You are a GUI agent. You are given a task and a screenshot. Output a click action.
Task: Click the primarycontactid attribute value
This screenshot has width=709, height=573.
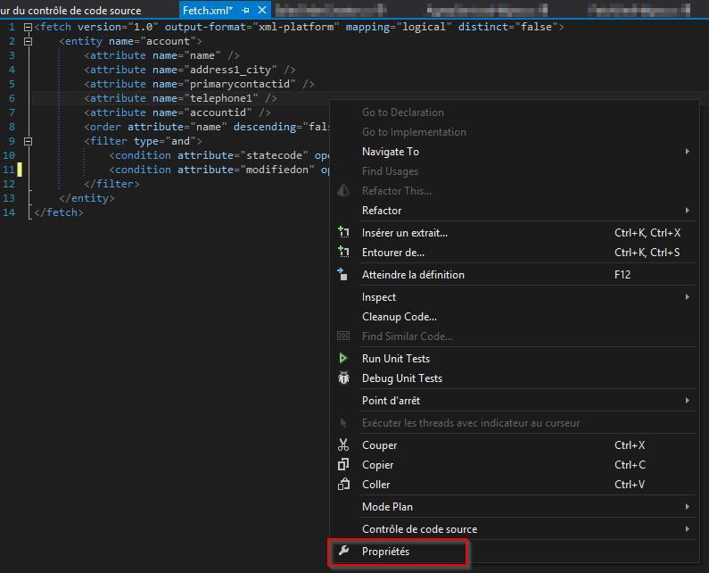point(240,84)
